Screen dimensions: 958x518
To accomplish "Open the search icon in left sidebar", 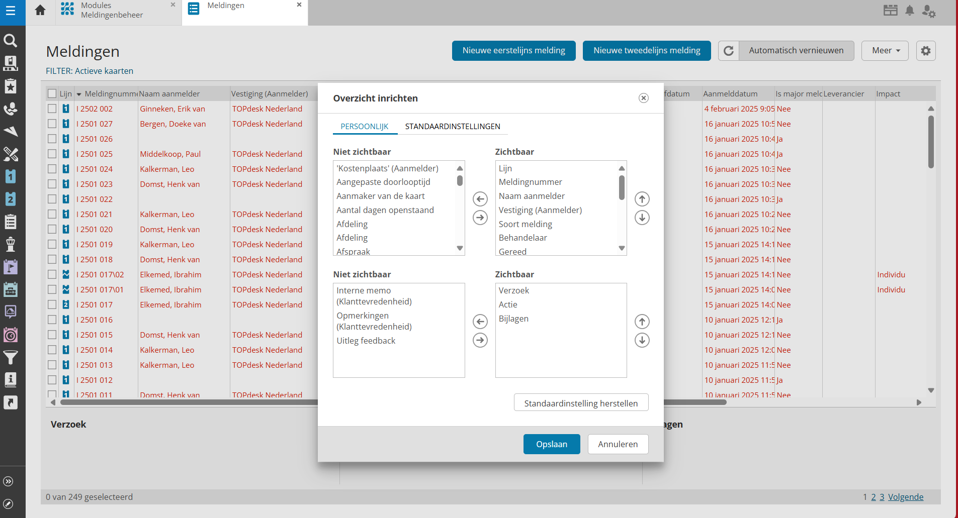I will point(11,40).
